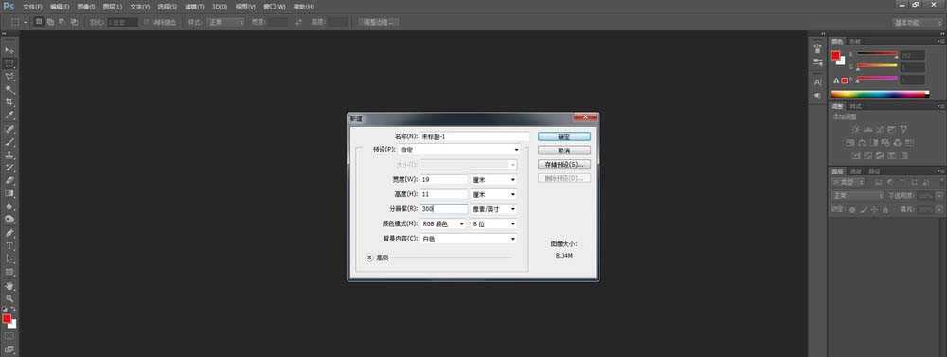This screenshot has width=947, height=357.
Task: Open the 文件(F) menu
Action: pos(32,7)
